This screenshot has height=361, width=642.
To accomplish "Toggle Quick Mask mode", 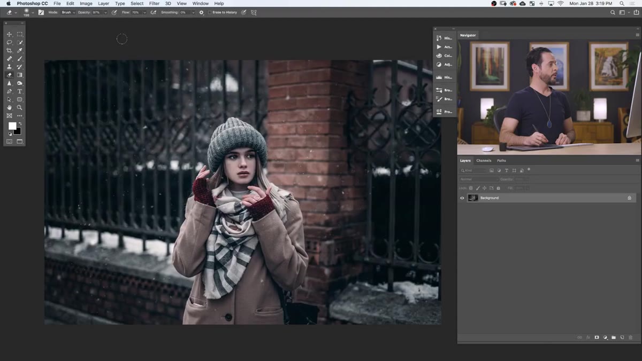I will 9,142.
